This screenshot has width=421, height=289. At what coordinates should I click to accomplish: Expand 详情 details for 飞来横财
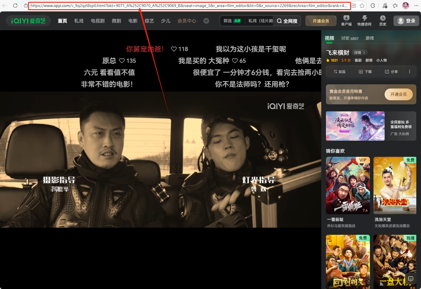point(359,52)
